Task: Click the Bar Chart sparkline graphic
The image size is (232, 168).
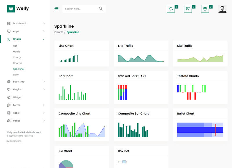Action: pyautogui.click(x=72, y=92)
